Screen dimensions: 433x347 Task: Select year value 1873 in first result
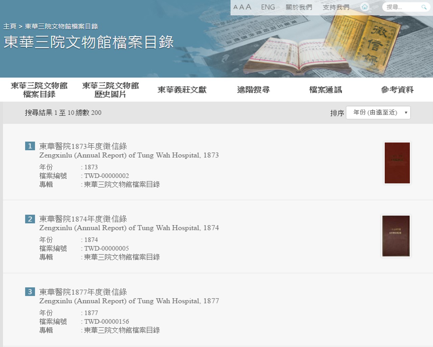[x=91, y=167]
